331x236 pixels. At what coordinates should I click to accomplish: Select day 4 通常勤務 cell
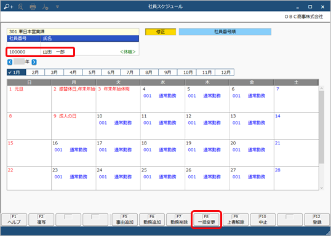163,99
